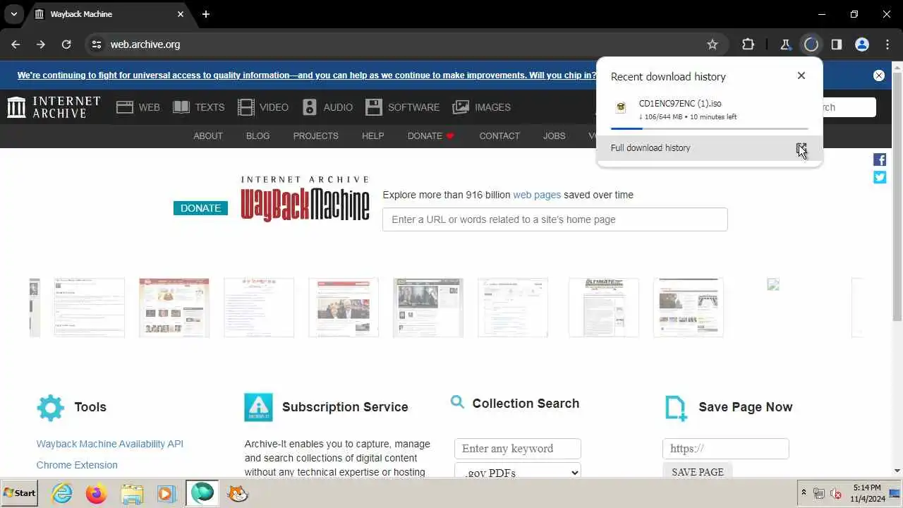Open the SOFTWARE section
This screenshot has height=508, width=903.
click(403, 107)
